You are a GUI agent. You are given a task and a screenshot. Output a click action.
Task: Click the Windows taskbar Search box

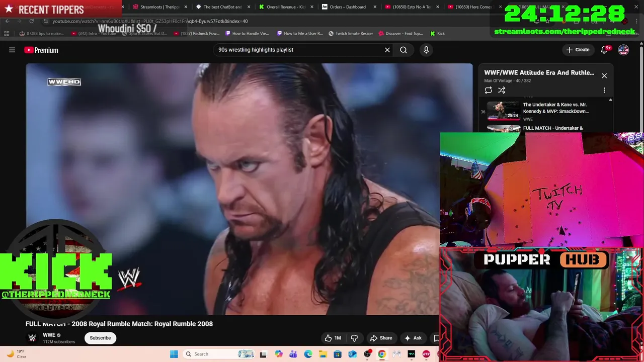pyautogui.click(x=219, y=354)
